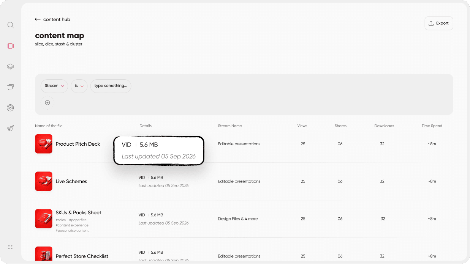Image resolution: width=470 pixels, height=264 pixels.
Task: Open the four-dot apps icon
Action: click(10, 247)
